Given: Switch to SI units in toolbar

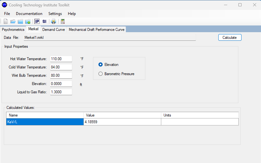Looking at the screenshot, I should point(44,22).
